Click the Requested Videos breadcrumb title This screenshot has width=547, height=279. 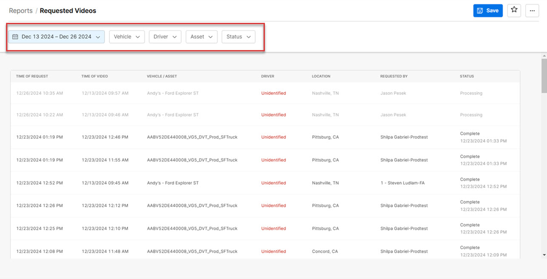(68, 10)
